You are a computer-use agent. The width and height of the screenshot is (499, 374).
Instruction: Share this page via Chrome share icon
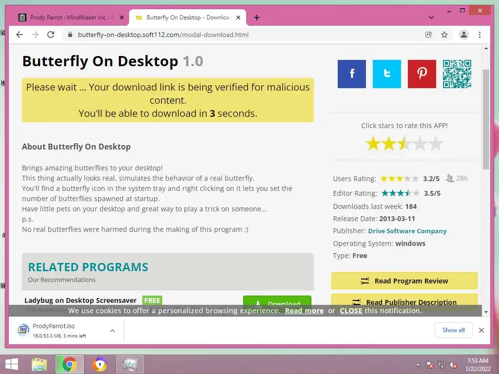pyautogui.click(x=429, y=35)
